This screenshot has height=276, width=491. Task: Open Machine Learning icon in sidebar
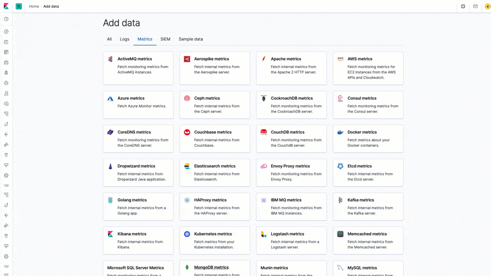6,83
